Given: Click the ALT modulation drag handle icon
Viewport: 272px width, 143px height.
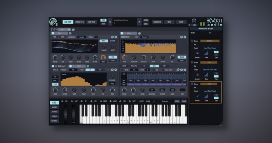Looking at the screenshot, I should [x=120, y=101].
